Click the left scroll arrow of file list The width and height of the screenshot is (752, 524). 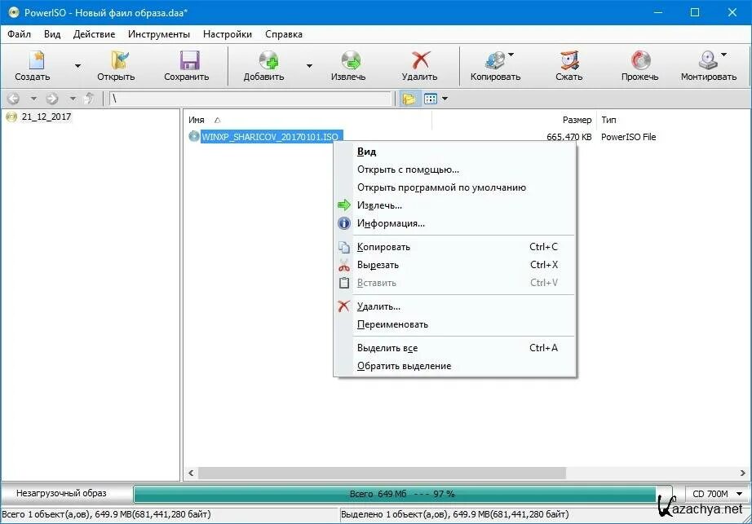pyautogui.click(x=191, y=473)
